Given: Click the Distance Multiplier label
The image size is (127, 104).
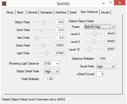Looking at the screenshot, I should pyautogui.click(x=83, y=59).
